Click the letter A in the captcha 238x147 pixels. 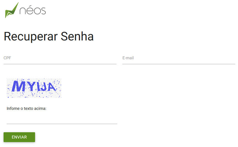click(x=51, y=87)
